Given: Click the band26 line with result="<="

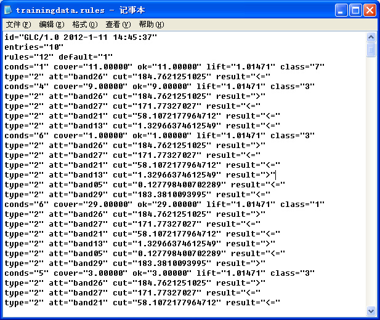Looking at the screenshot, I should click(x=137, y=77).
